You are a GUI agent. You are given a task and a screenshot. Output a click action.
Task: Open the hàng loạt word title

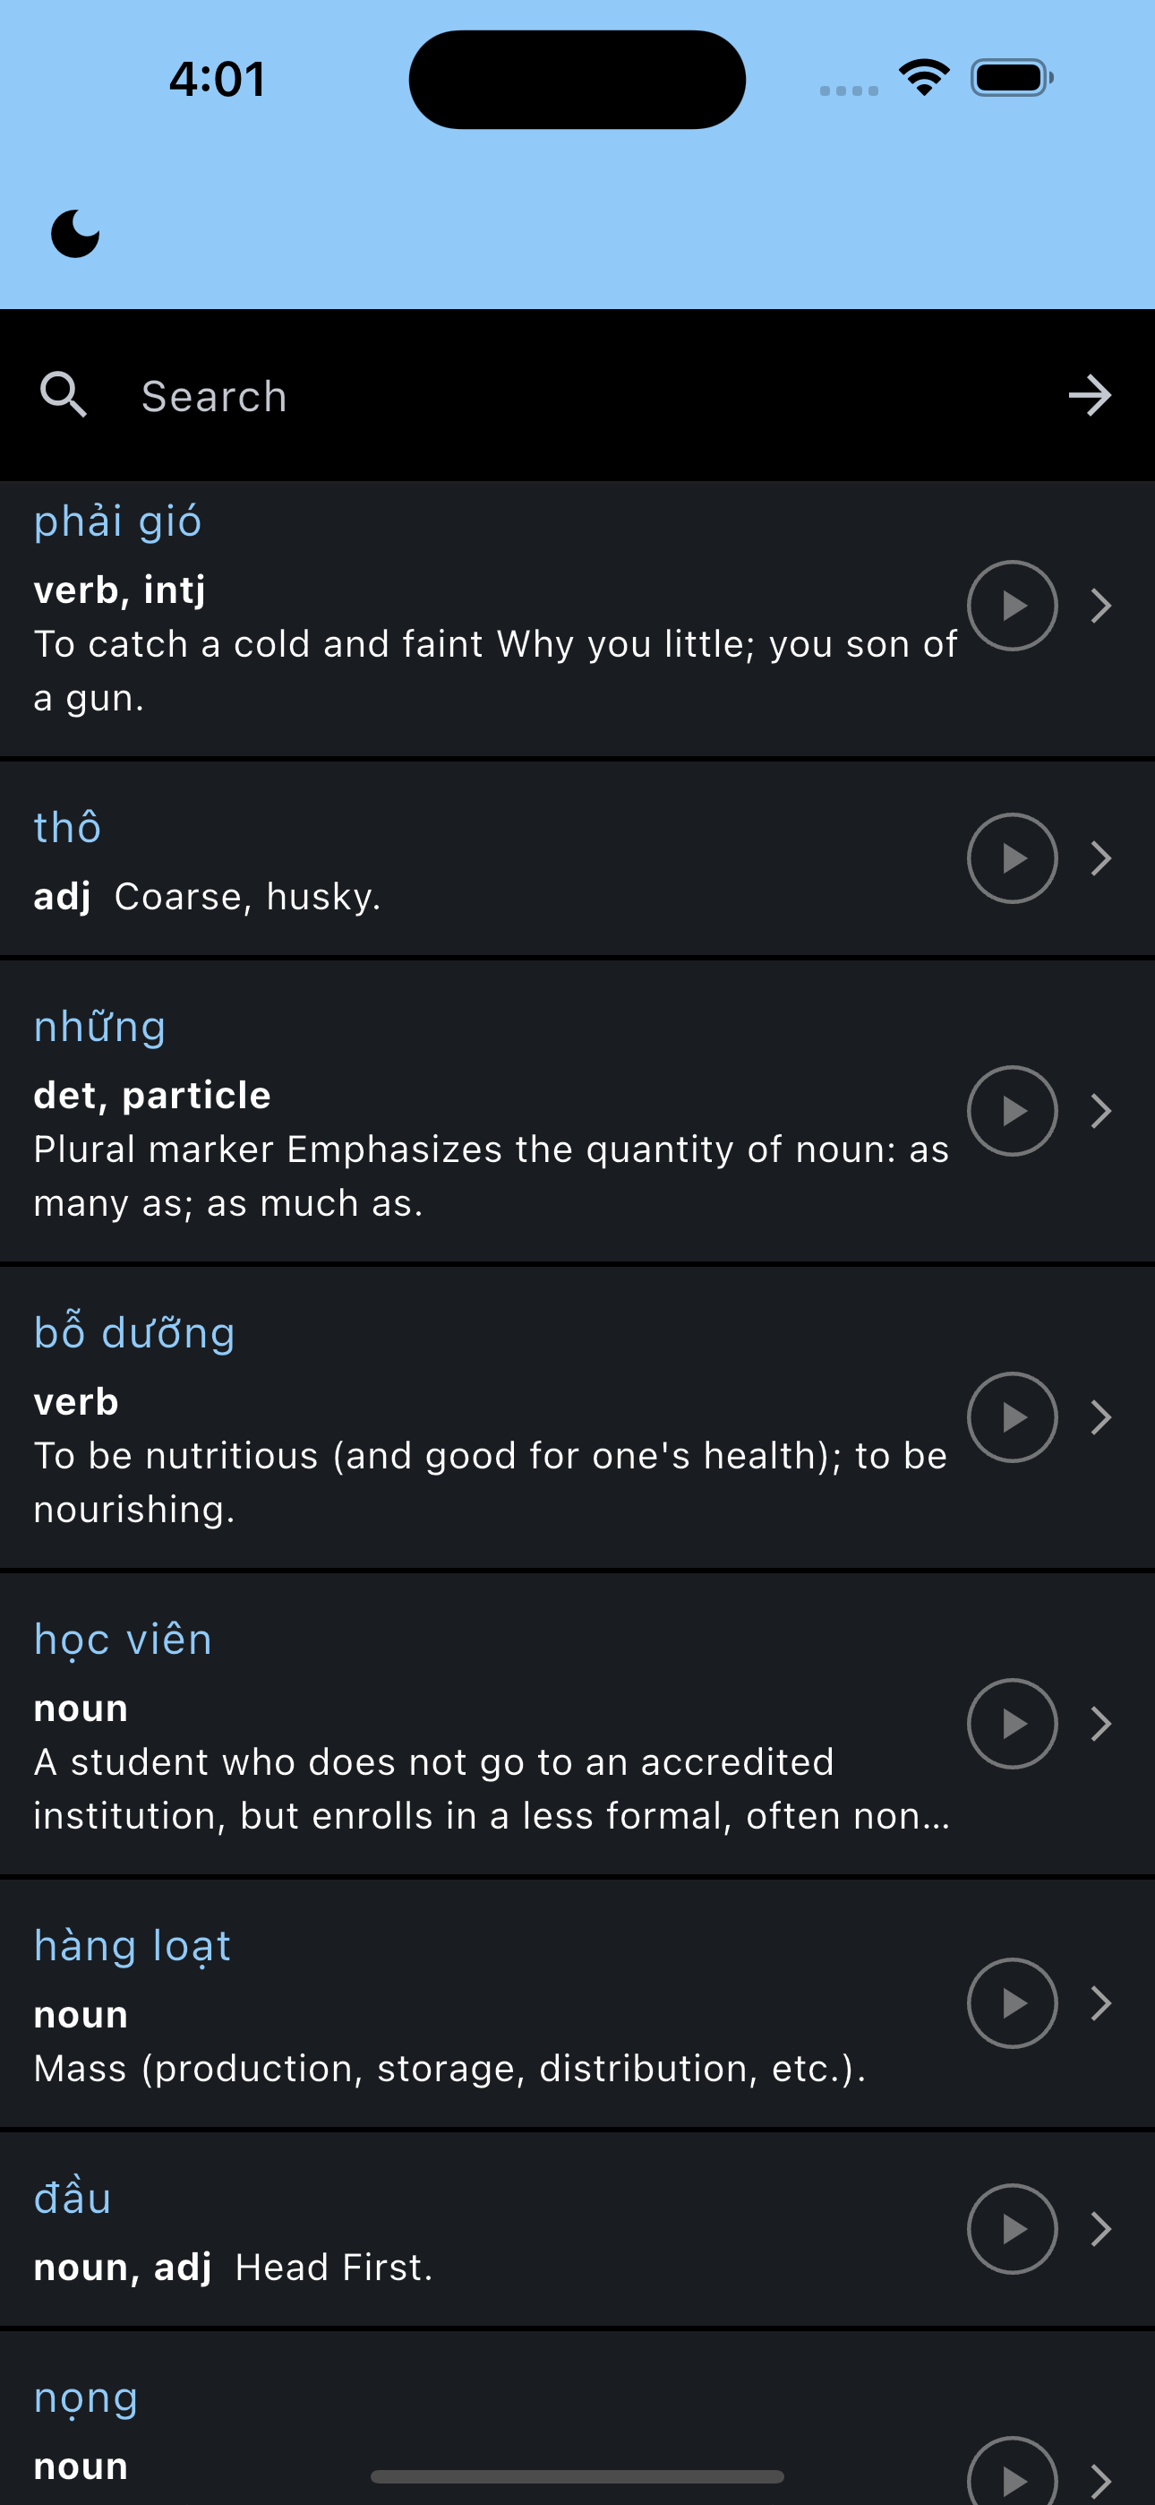(x=133, y=1947)
